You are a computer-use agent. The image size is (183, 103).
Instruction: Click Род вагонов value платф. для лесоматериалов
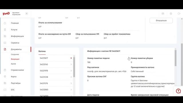(107, 71)
